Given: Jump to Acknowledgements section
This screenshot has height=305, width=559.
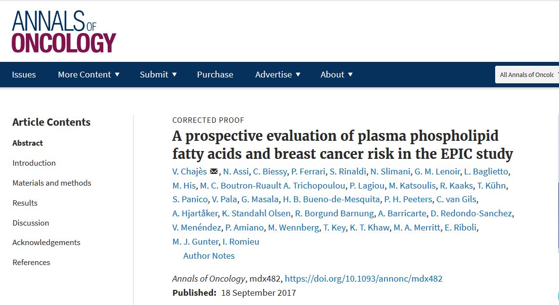Looking at the screenshot, I should tap(46, 243).
